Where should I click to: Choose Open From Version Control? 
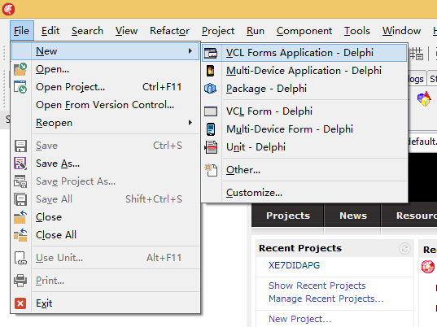pos(106,105)
